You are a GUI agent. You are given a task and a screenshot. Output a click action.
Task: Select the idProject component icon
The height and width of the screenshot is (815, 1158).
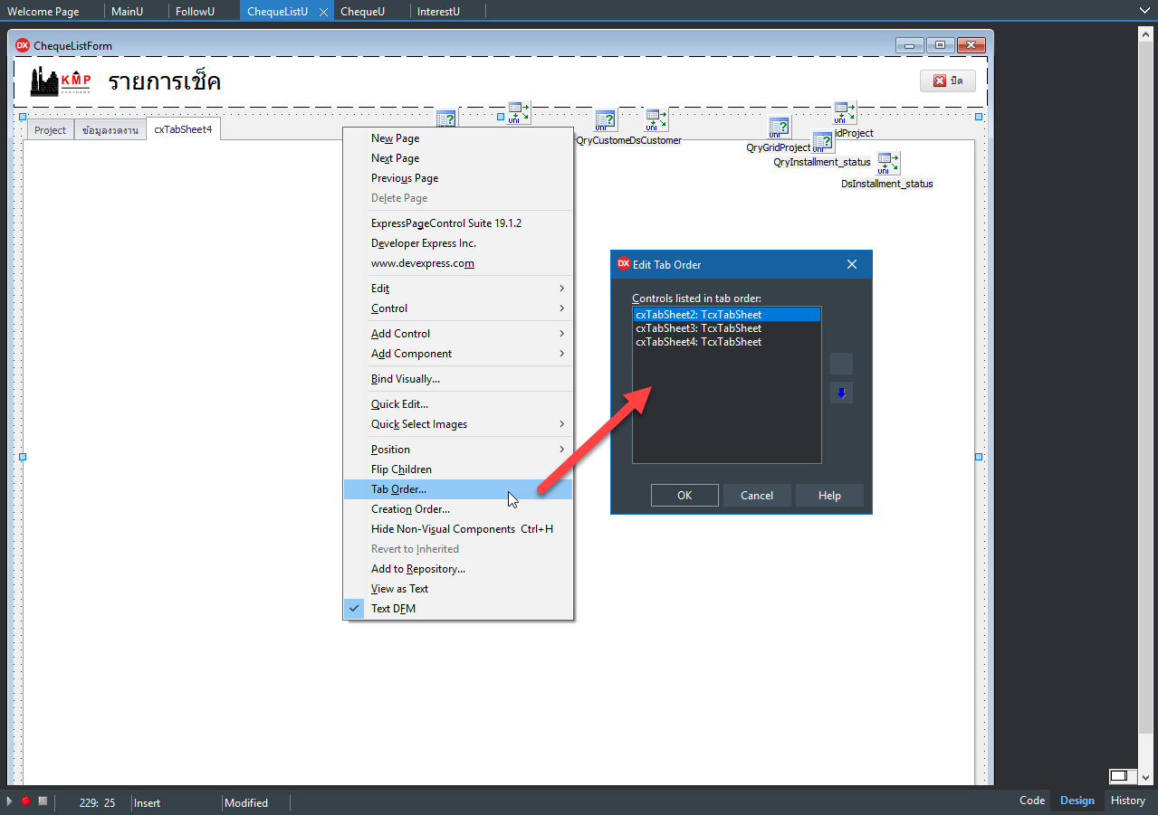845,112
